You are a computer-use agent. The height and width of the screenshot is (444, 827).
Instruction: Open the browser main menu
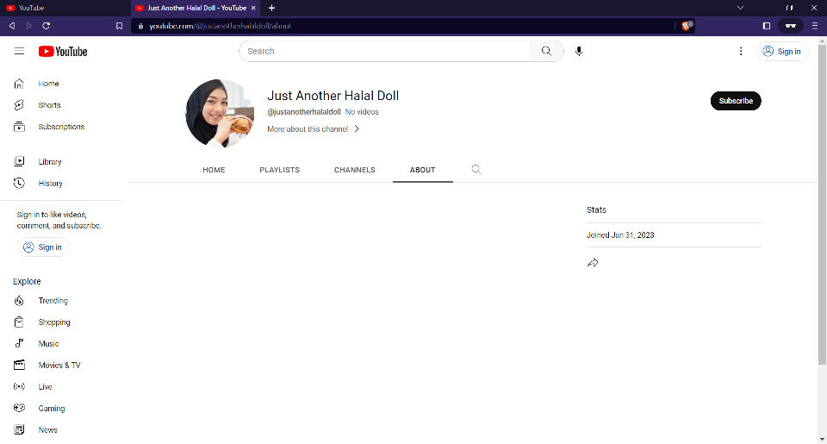click(x=815, y=26)
